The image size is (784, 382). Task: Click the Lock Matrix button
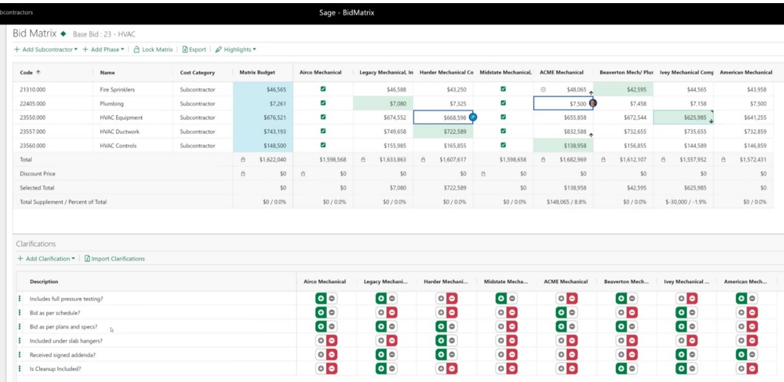pos(153,50)
